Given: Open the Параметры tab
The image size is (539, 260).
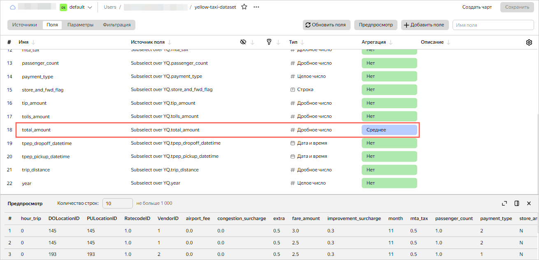Looking at the screenshot, I should click(80, 25).
